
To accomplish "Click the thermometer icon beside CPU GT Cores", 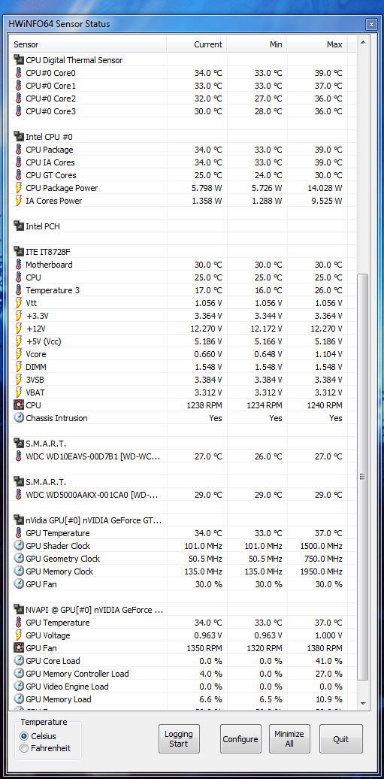I will (x=19, y=175).
